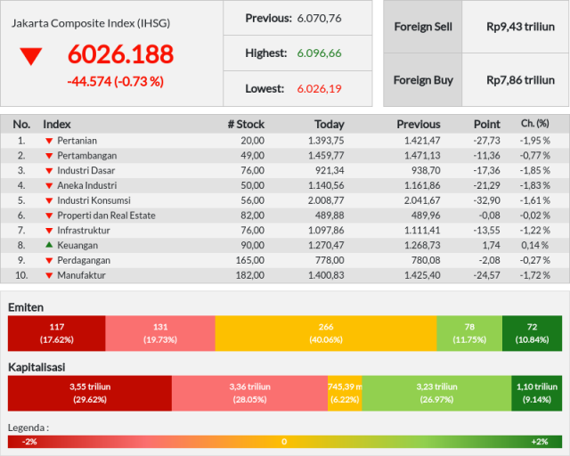Viewport: 570px width, 456px height.
Task: Click the down arrow icon for Aneka Industri
Action: (x=49, y=185)
